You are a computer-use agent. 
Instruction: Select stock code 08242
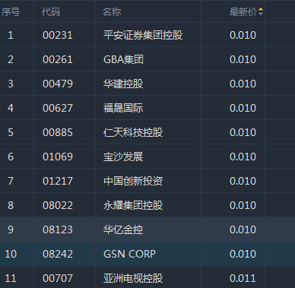click(58, 254)
